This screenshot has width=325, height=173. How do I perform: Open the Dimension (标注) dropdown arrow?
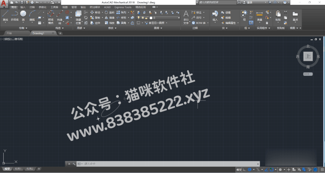click(x=204, y=12)
